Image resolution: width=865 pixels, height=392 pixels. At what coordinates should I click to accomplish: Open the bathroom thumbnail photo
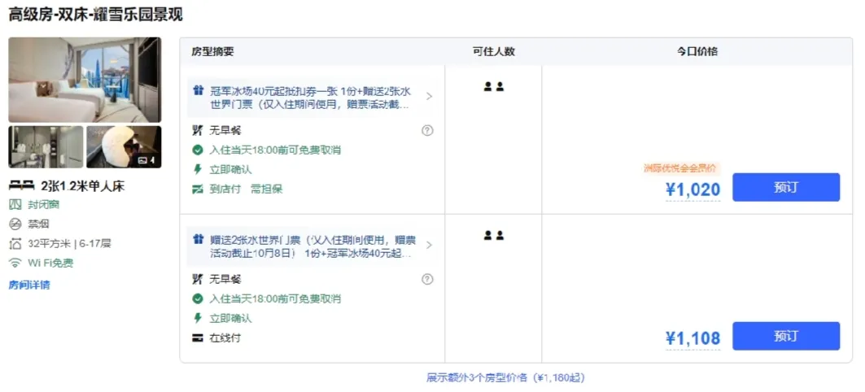click(46, 146)
